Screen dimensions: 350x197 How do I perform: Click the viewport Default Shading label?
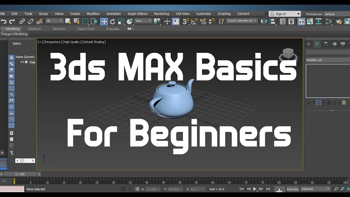pos(94,42)
